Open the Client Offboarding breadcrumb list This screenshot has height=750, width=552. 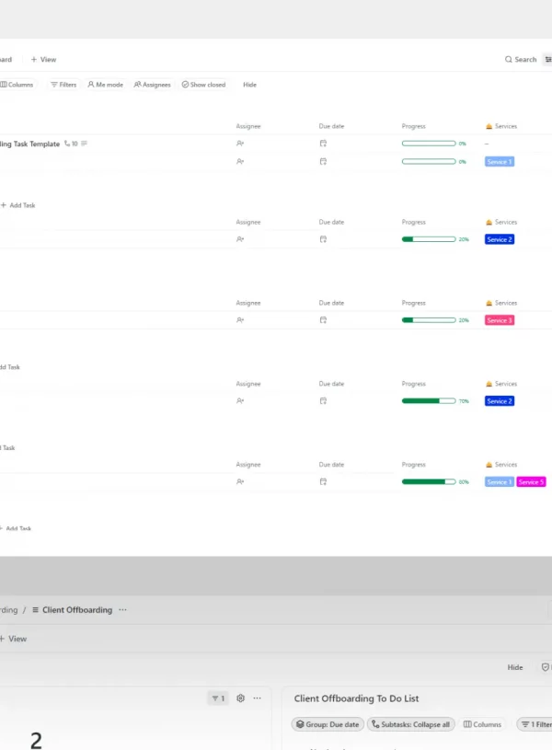click(73, 610)
